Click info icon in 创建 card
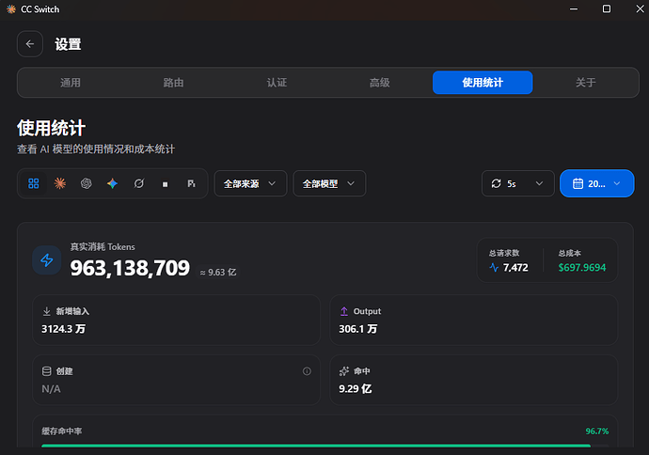This screenshot has height=455, width=649. click(x=307, y=371)
